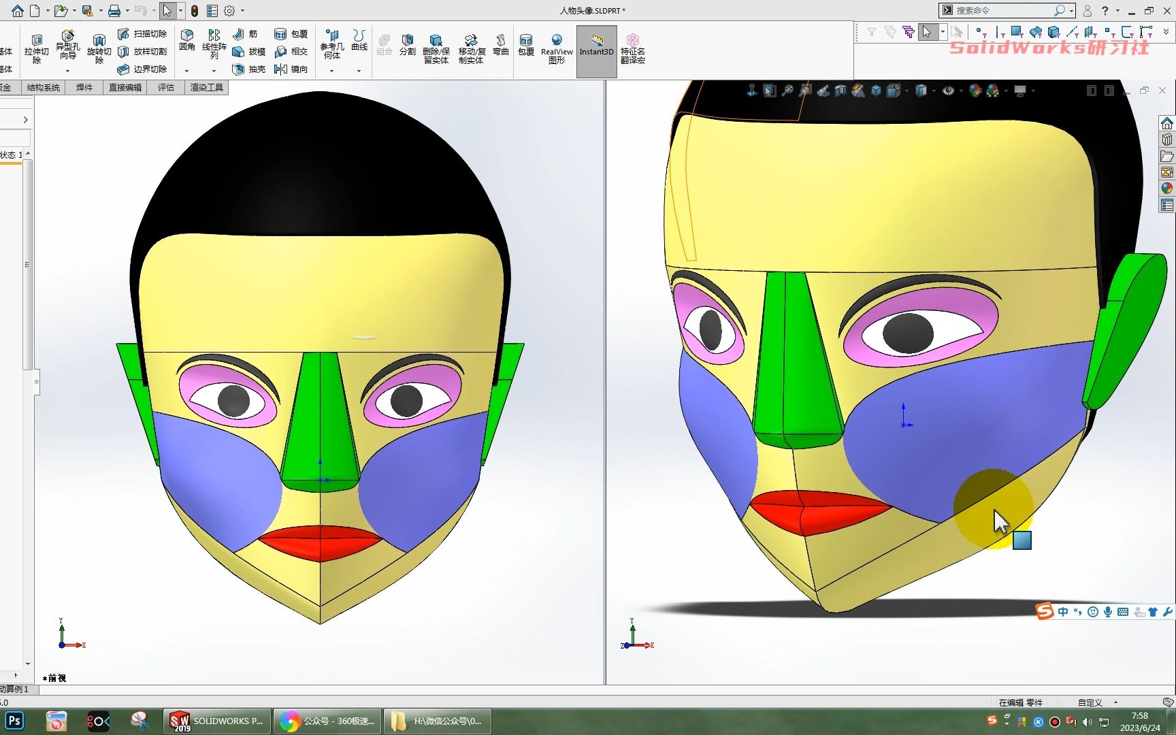
Task: Click the 放样切割 (Lofted Cut) command
Action: [142, 51]
